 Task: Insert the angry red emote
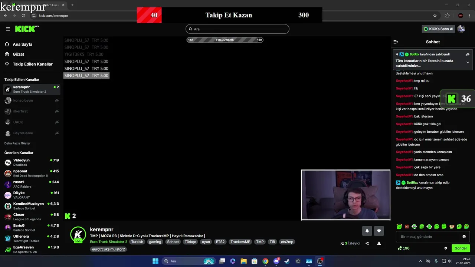(407, 226)
